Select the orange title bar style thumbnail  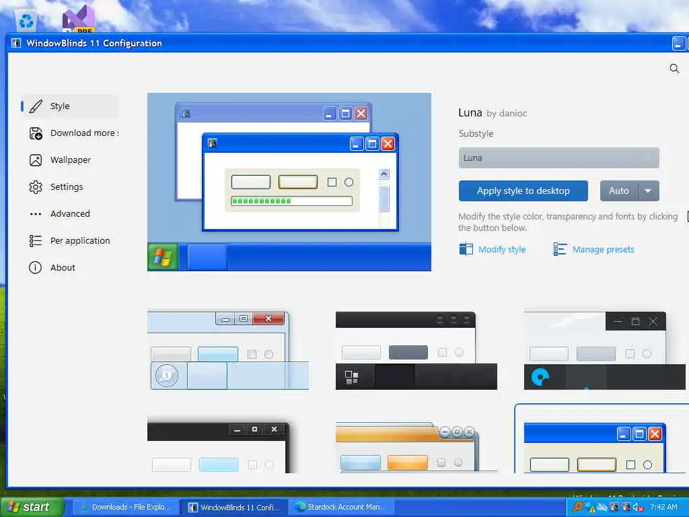(416, 448)
